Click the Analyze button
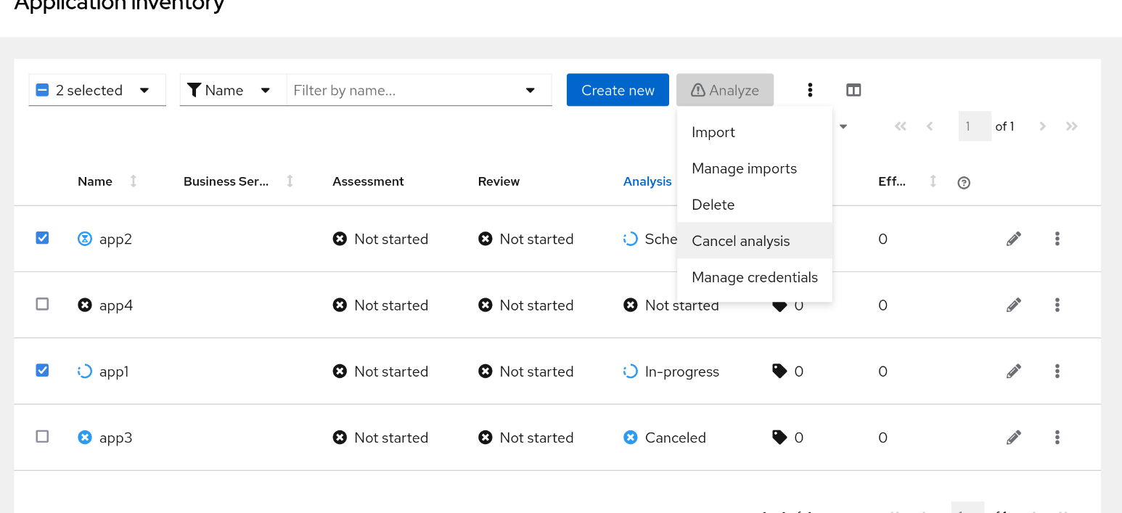 [724, 90]
